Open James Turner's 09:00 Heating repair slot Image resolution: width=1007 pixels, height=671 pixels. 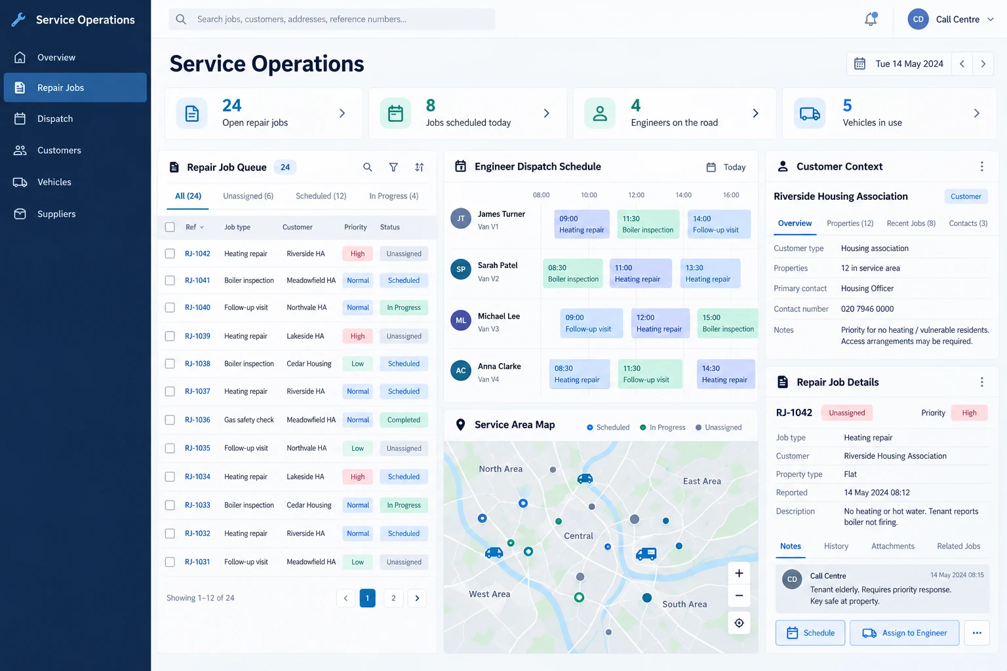pos(582,224)
